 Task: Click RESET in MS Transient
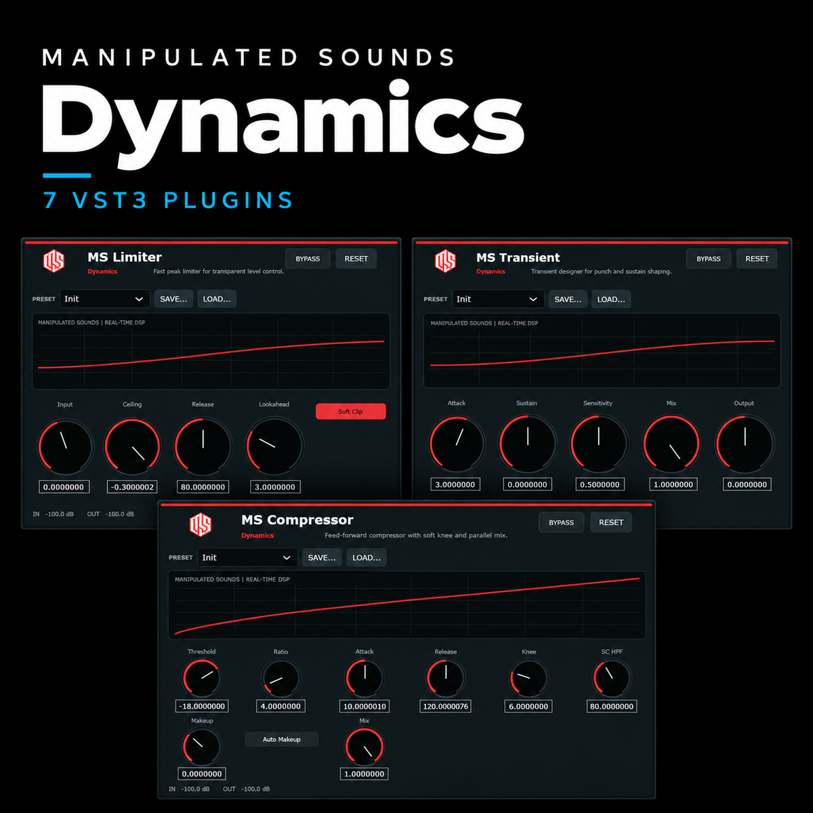pyautogui.click(x=757, y=259)
